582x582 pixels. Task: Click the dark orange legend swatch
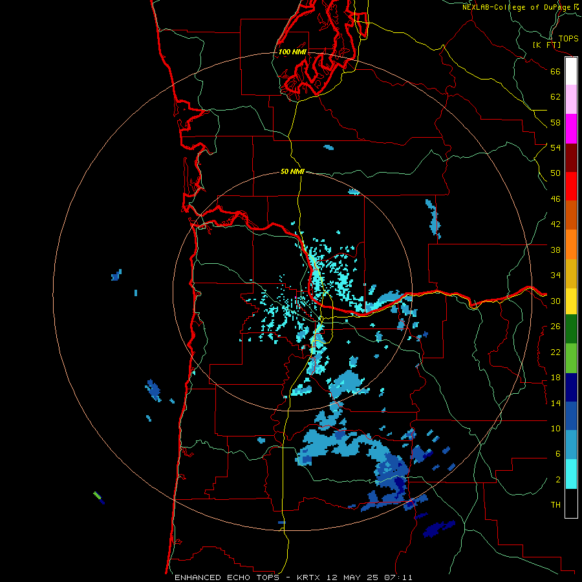coord(571,215)
